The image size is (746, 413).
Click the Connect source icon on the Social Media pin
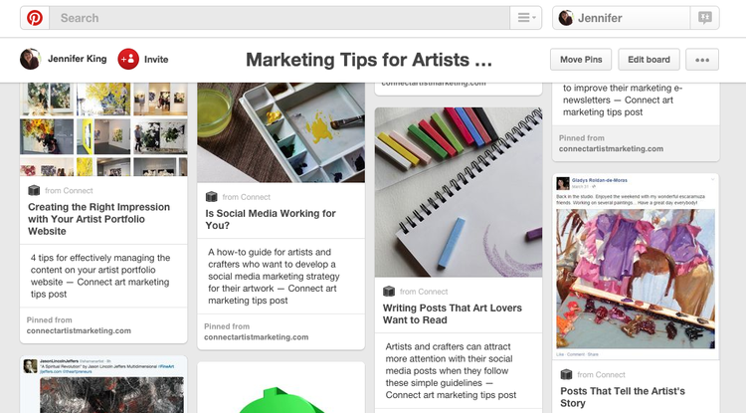(211, 196)
